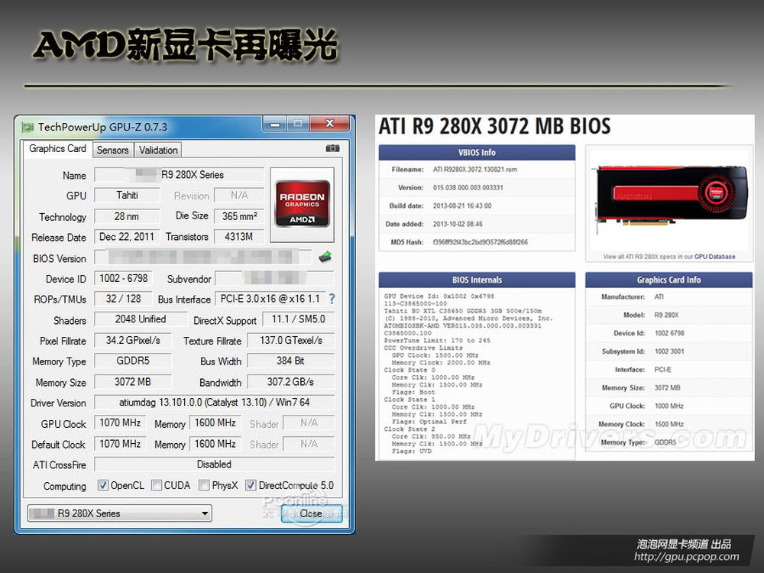Viewport: 764px width, 573px height.
Task: Open the GPU Database link
Action: coord(714,256)
